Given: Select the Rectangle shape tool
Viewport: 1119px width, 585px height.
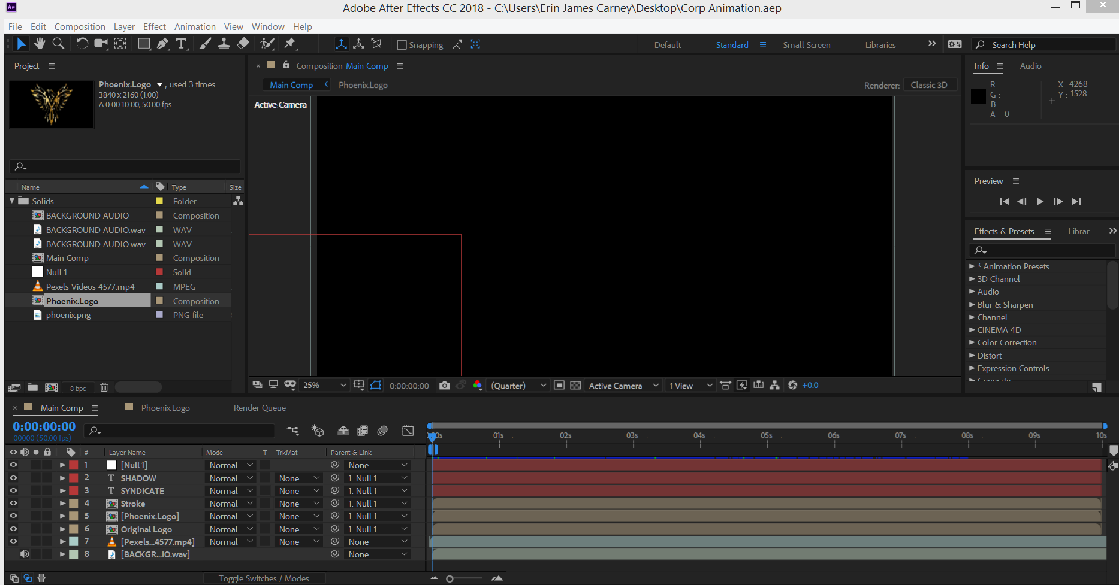Looking at the screenshot, I should 144,44.
